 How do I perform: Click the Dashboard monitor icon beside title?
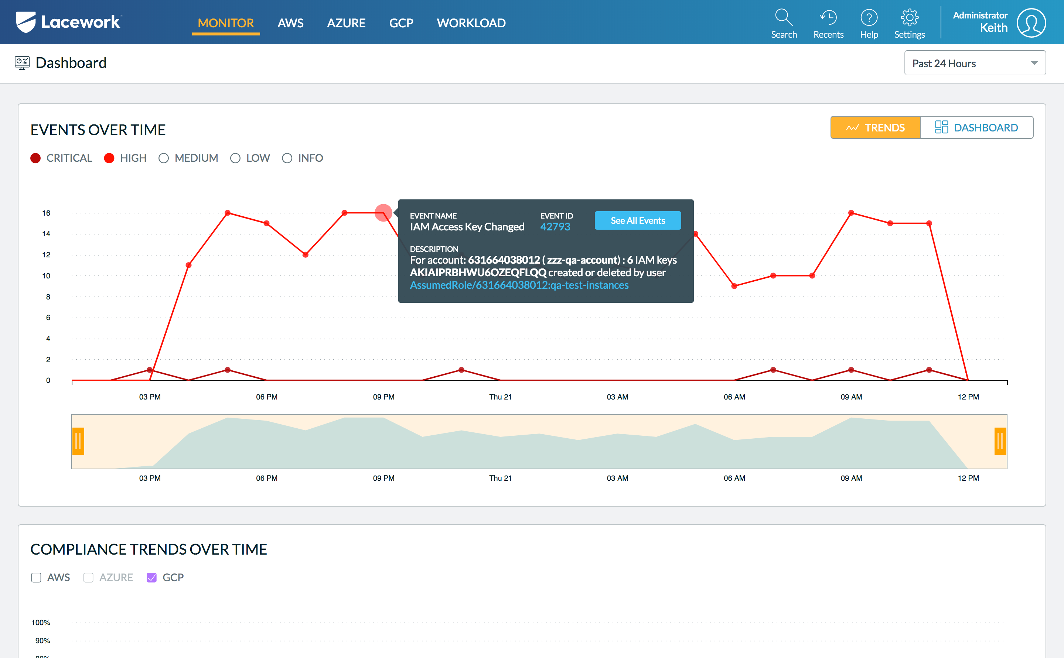22,63
